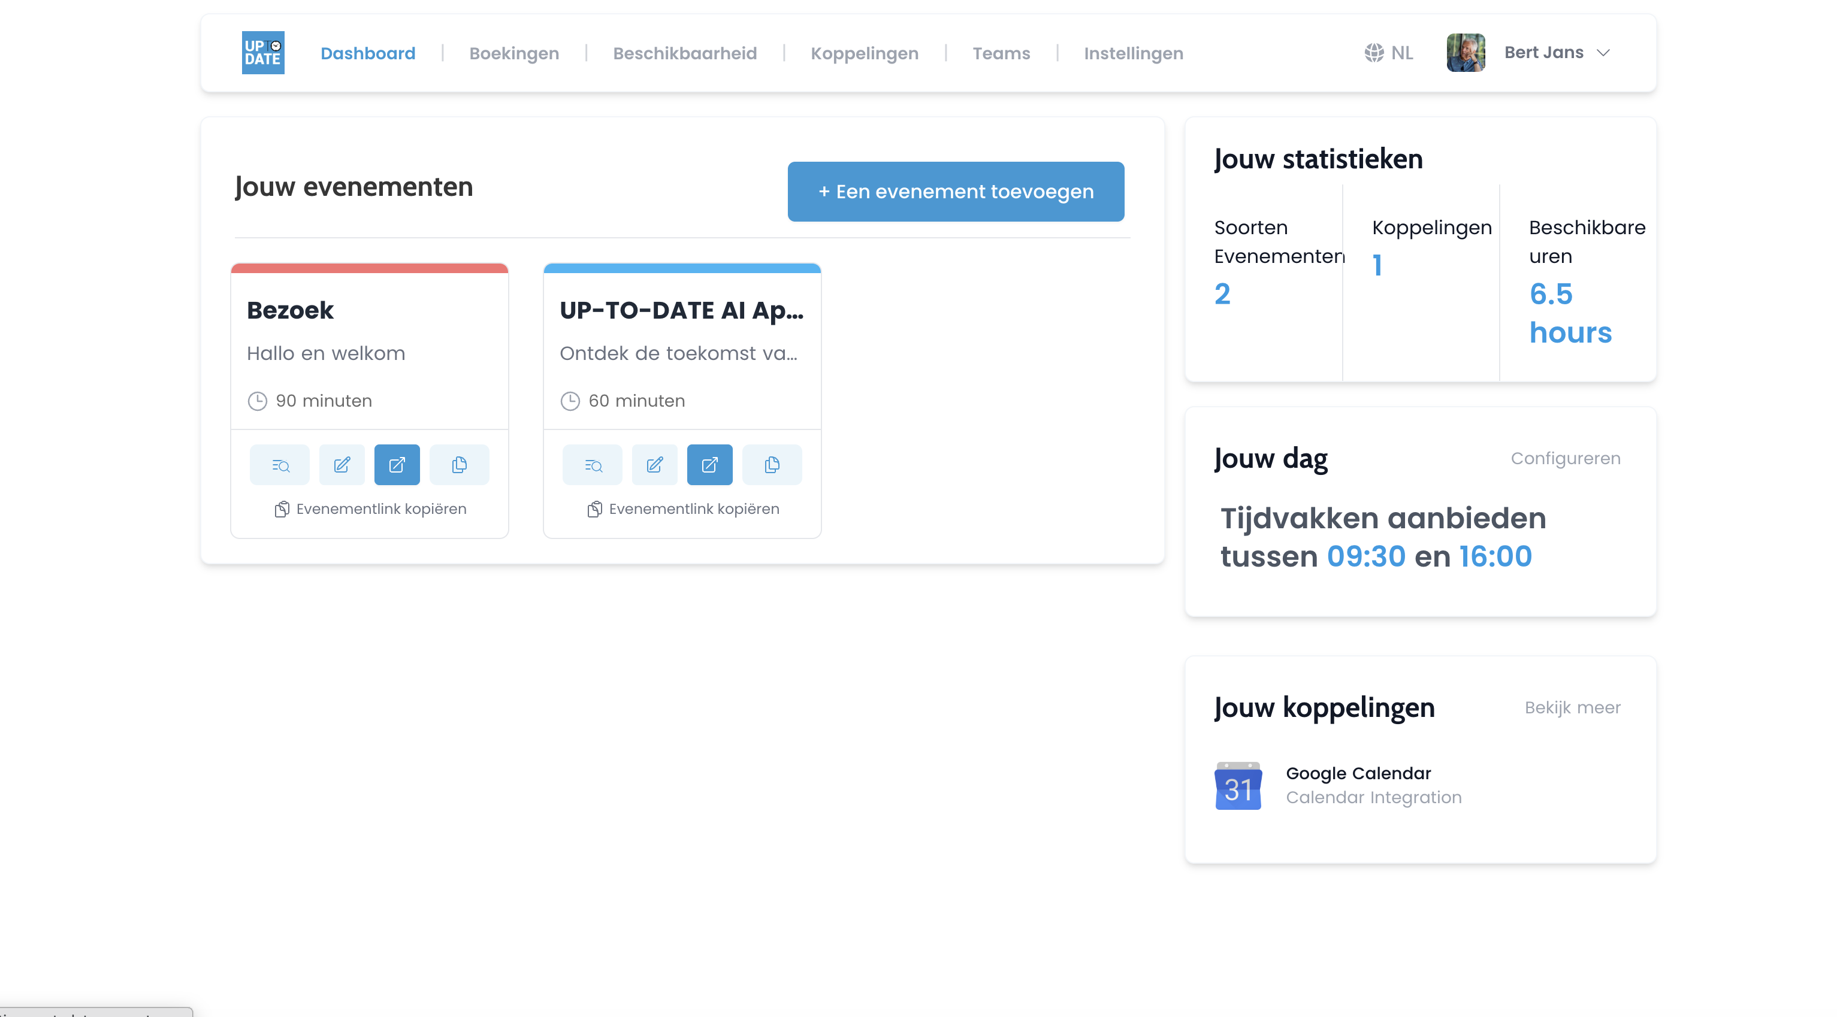Open Instellingen in the navigation

click(1133, 53)
